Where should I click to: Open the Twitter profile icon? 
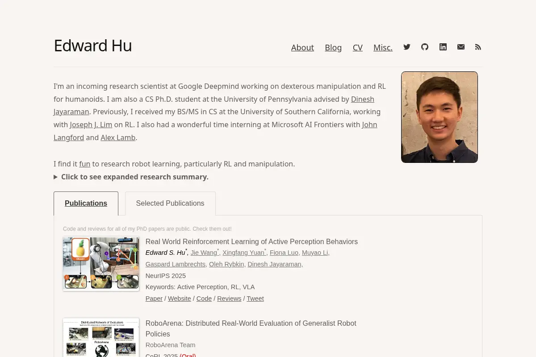[407, 47]
